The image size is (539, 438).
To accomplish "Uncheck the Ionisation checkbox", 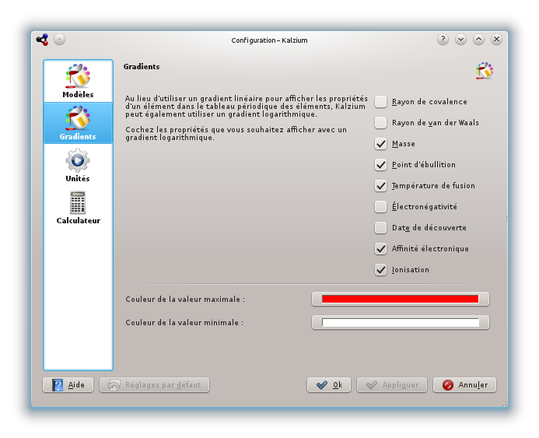I will coord(381,270).
